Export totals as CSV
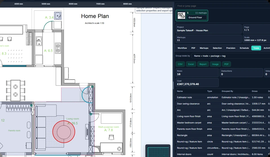This screenshot has width=270, height=157. [x=180, y=64]
